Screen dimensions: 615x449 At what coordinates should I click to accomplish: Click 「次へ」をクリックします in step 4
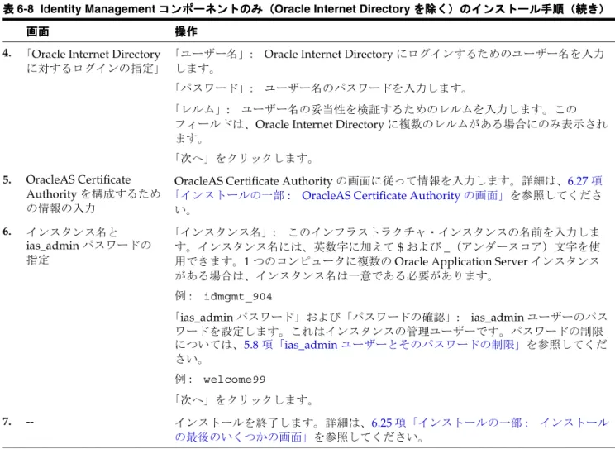244,158
